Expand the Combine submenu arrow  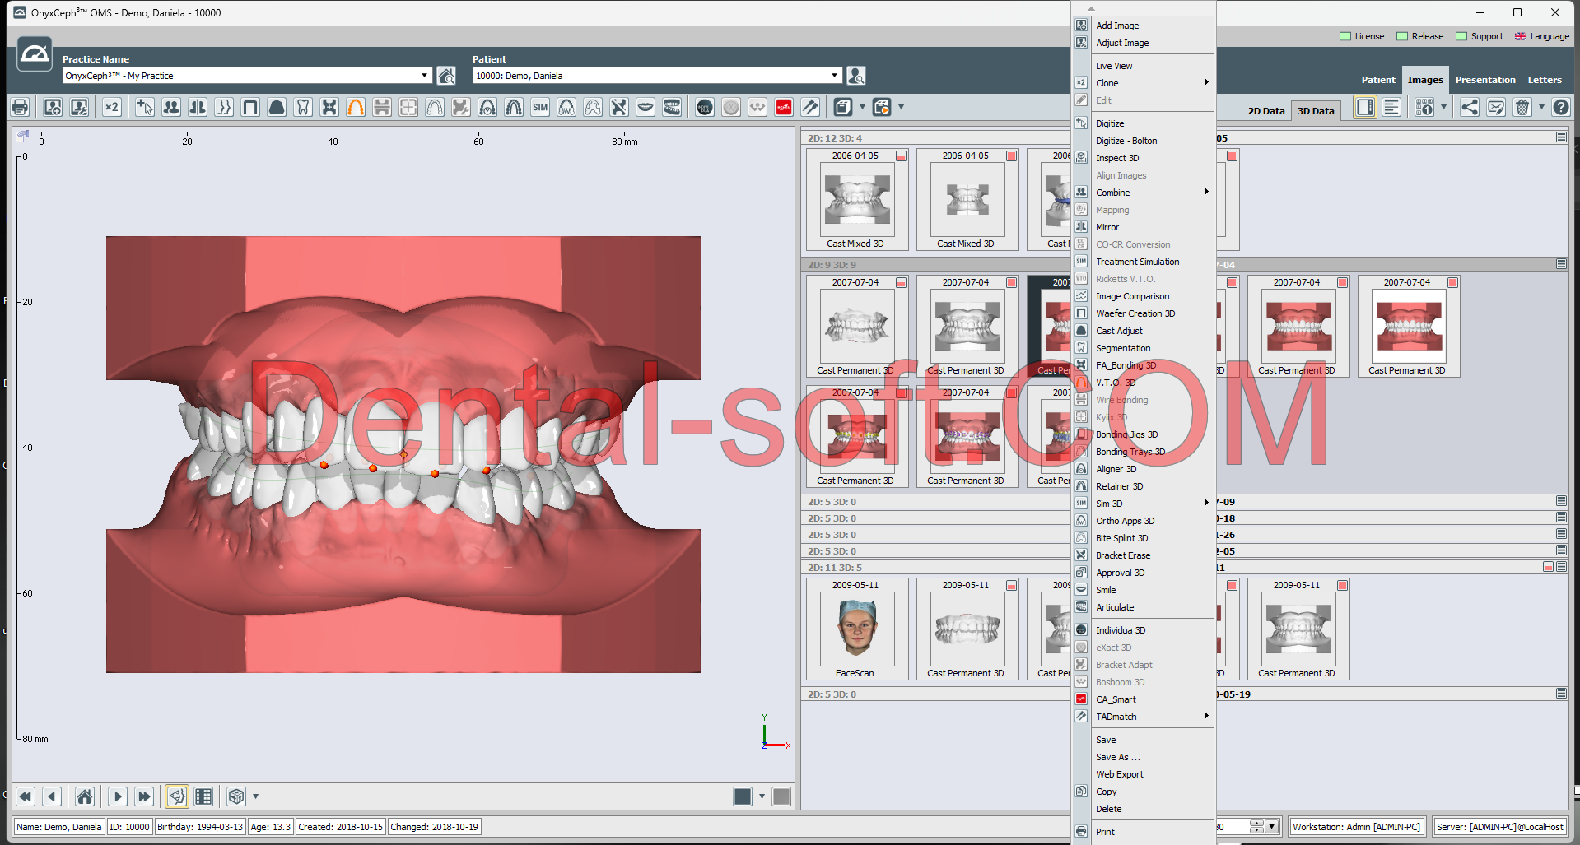coord(1206,193)
